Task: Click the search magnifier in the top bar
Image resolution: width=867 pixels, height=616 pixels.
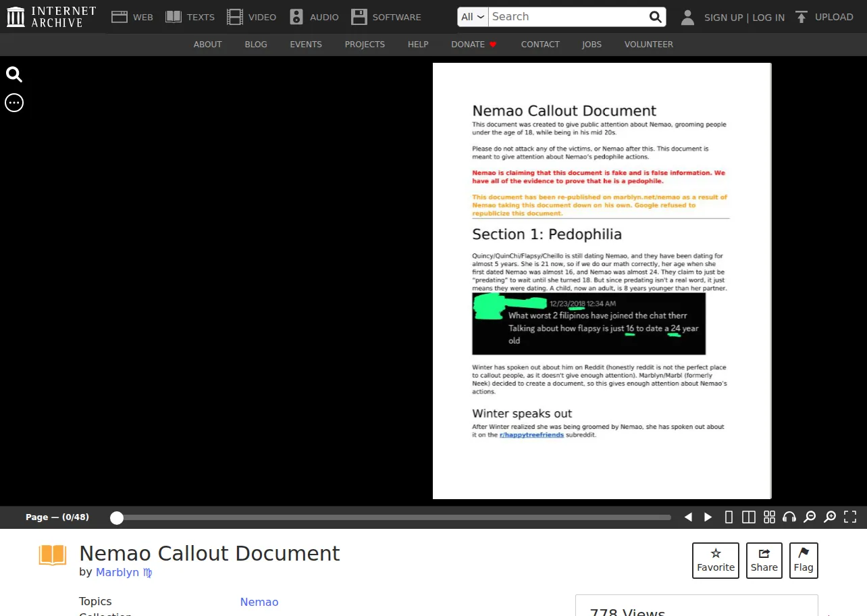Action: [x=655, y=17]
